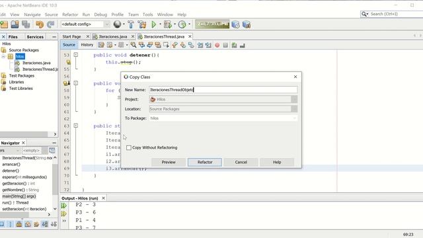
Task: Click the green rerun icon in Output panel
Action: 64,206
